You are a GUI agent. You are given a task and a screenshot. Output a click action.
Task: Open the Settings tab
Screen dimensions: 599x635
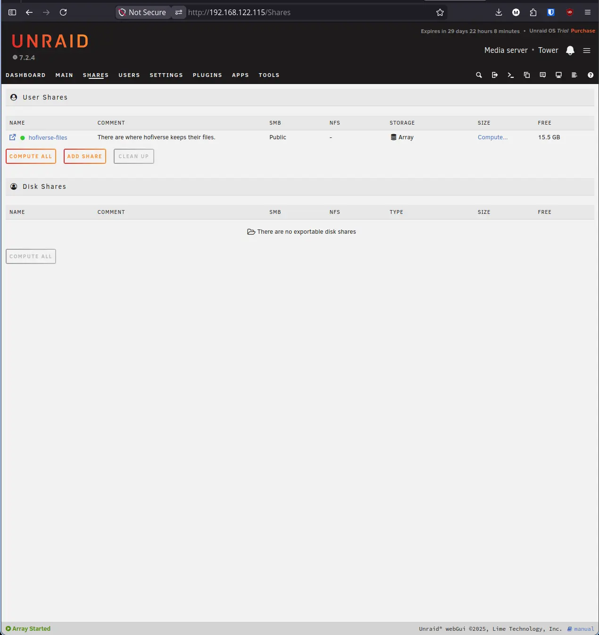coord(166,75)
